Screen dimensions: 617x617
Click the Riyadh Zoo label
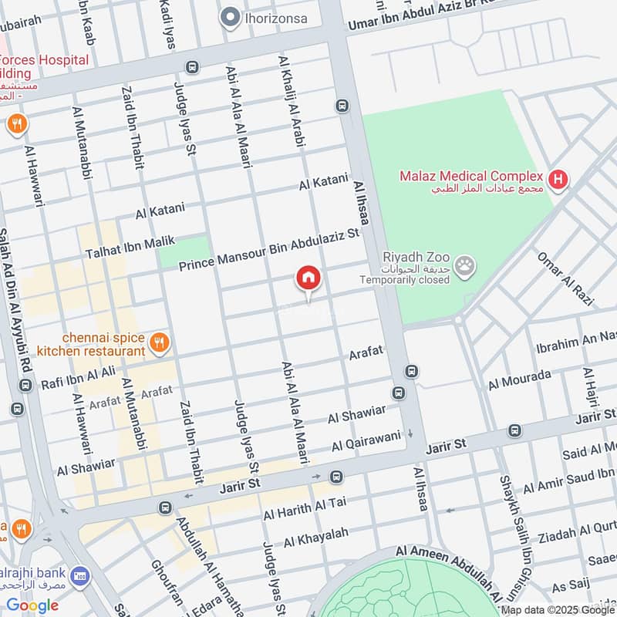point(416,258)
